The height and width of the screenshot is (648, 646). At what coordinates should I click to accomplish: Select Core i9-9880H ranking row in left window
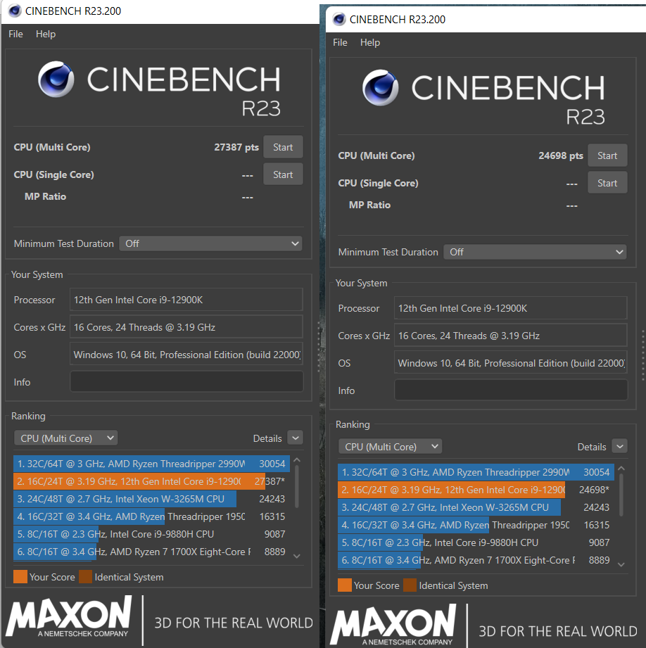pyautogui.click(x=151, y=534)
